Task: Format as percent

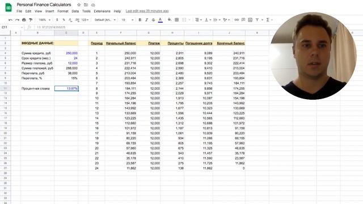Action: 64,20
